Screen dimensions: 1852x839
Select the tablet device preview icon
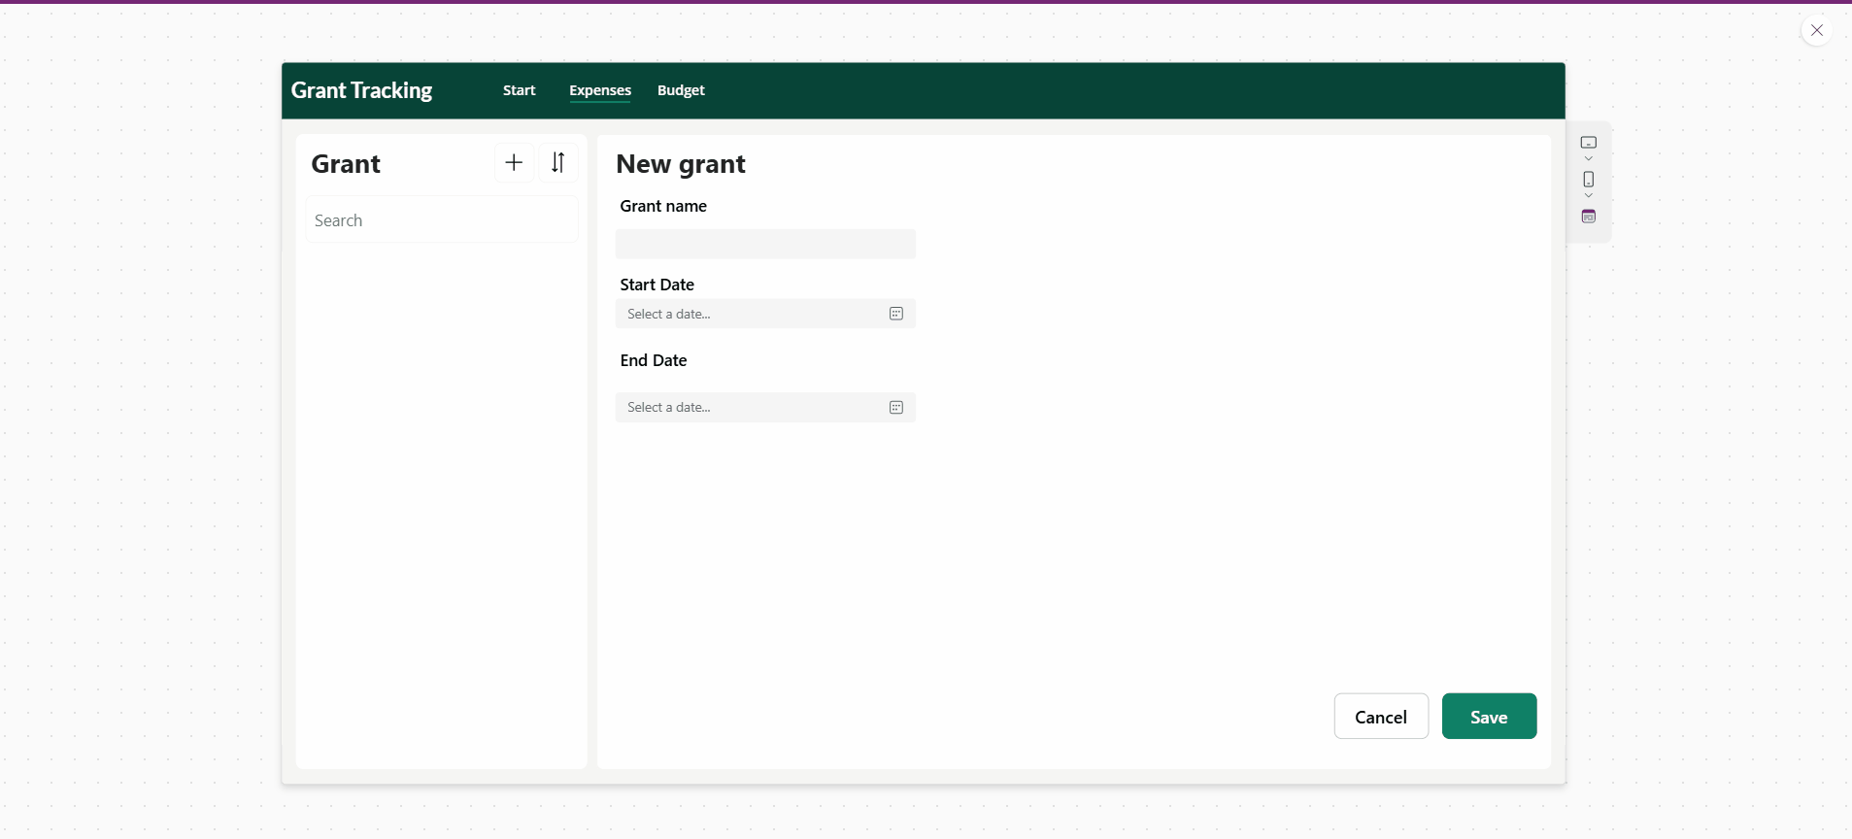click(1589, 143)
